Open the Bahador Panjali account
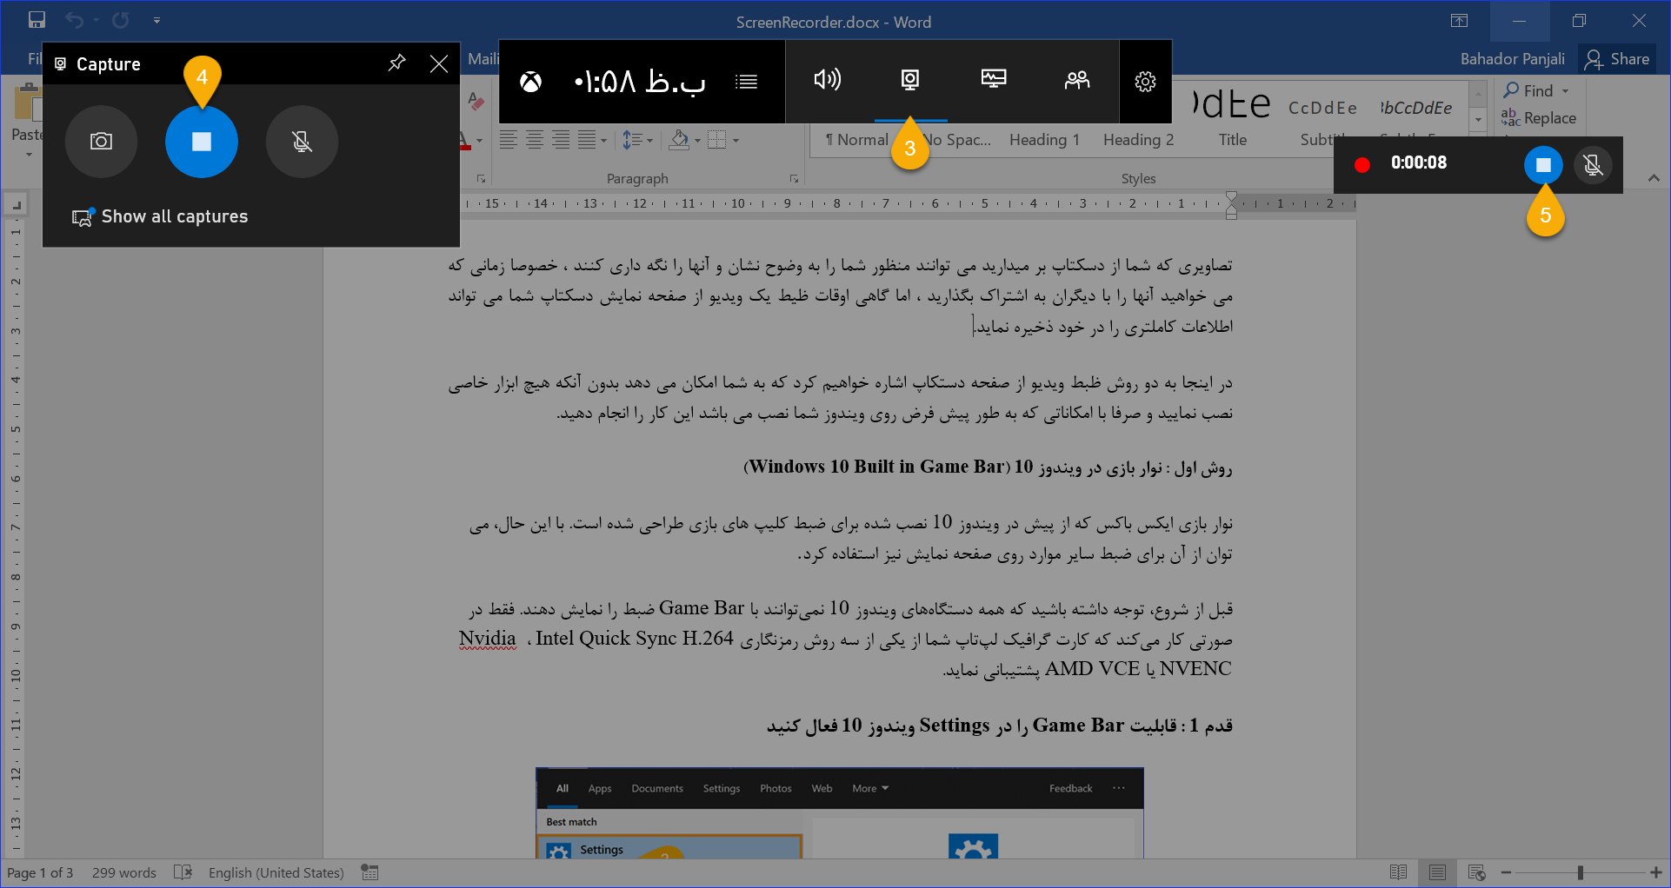Image resolution: width=1671 pixels, height=888 pixels. coord(1512,59)
